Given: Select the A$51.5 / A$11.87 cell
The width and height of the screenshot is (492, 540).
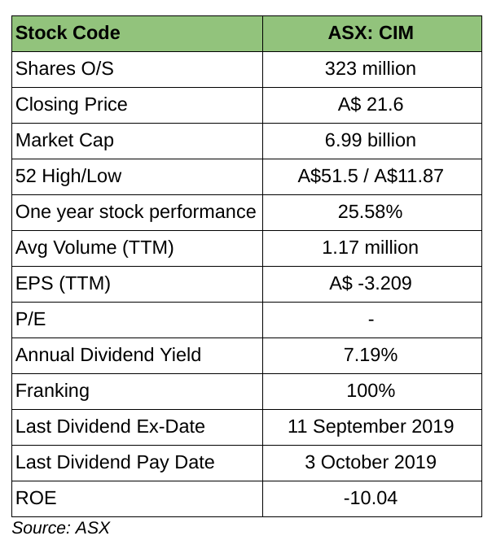Looking at the screenshot, I should pos(371,176).
